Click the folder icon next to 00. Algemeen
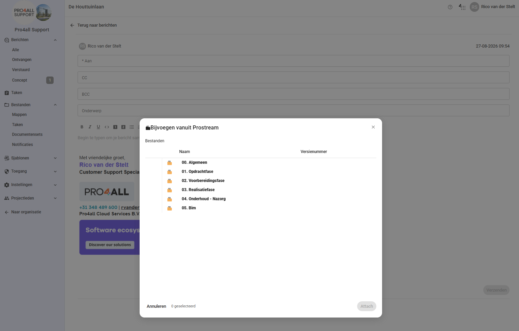 [170, 163]
